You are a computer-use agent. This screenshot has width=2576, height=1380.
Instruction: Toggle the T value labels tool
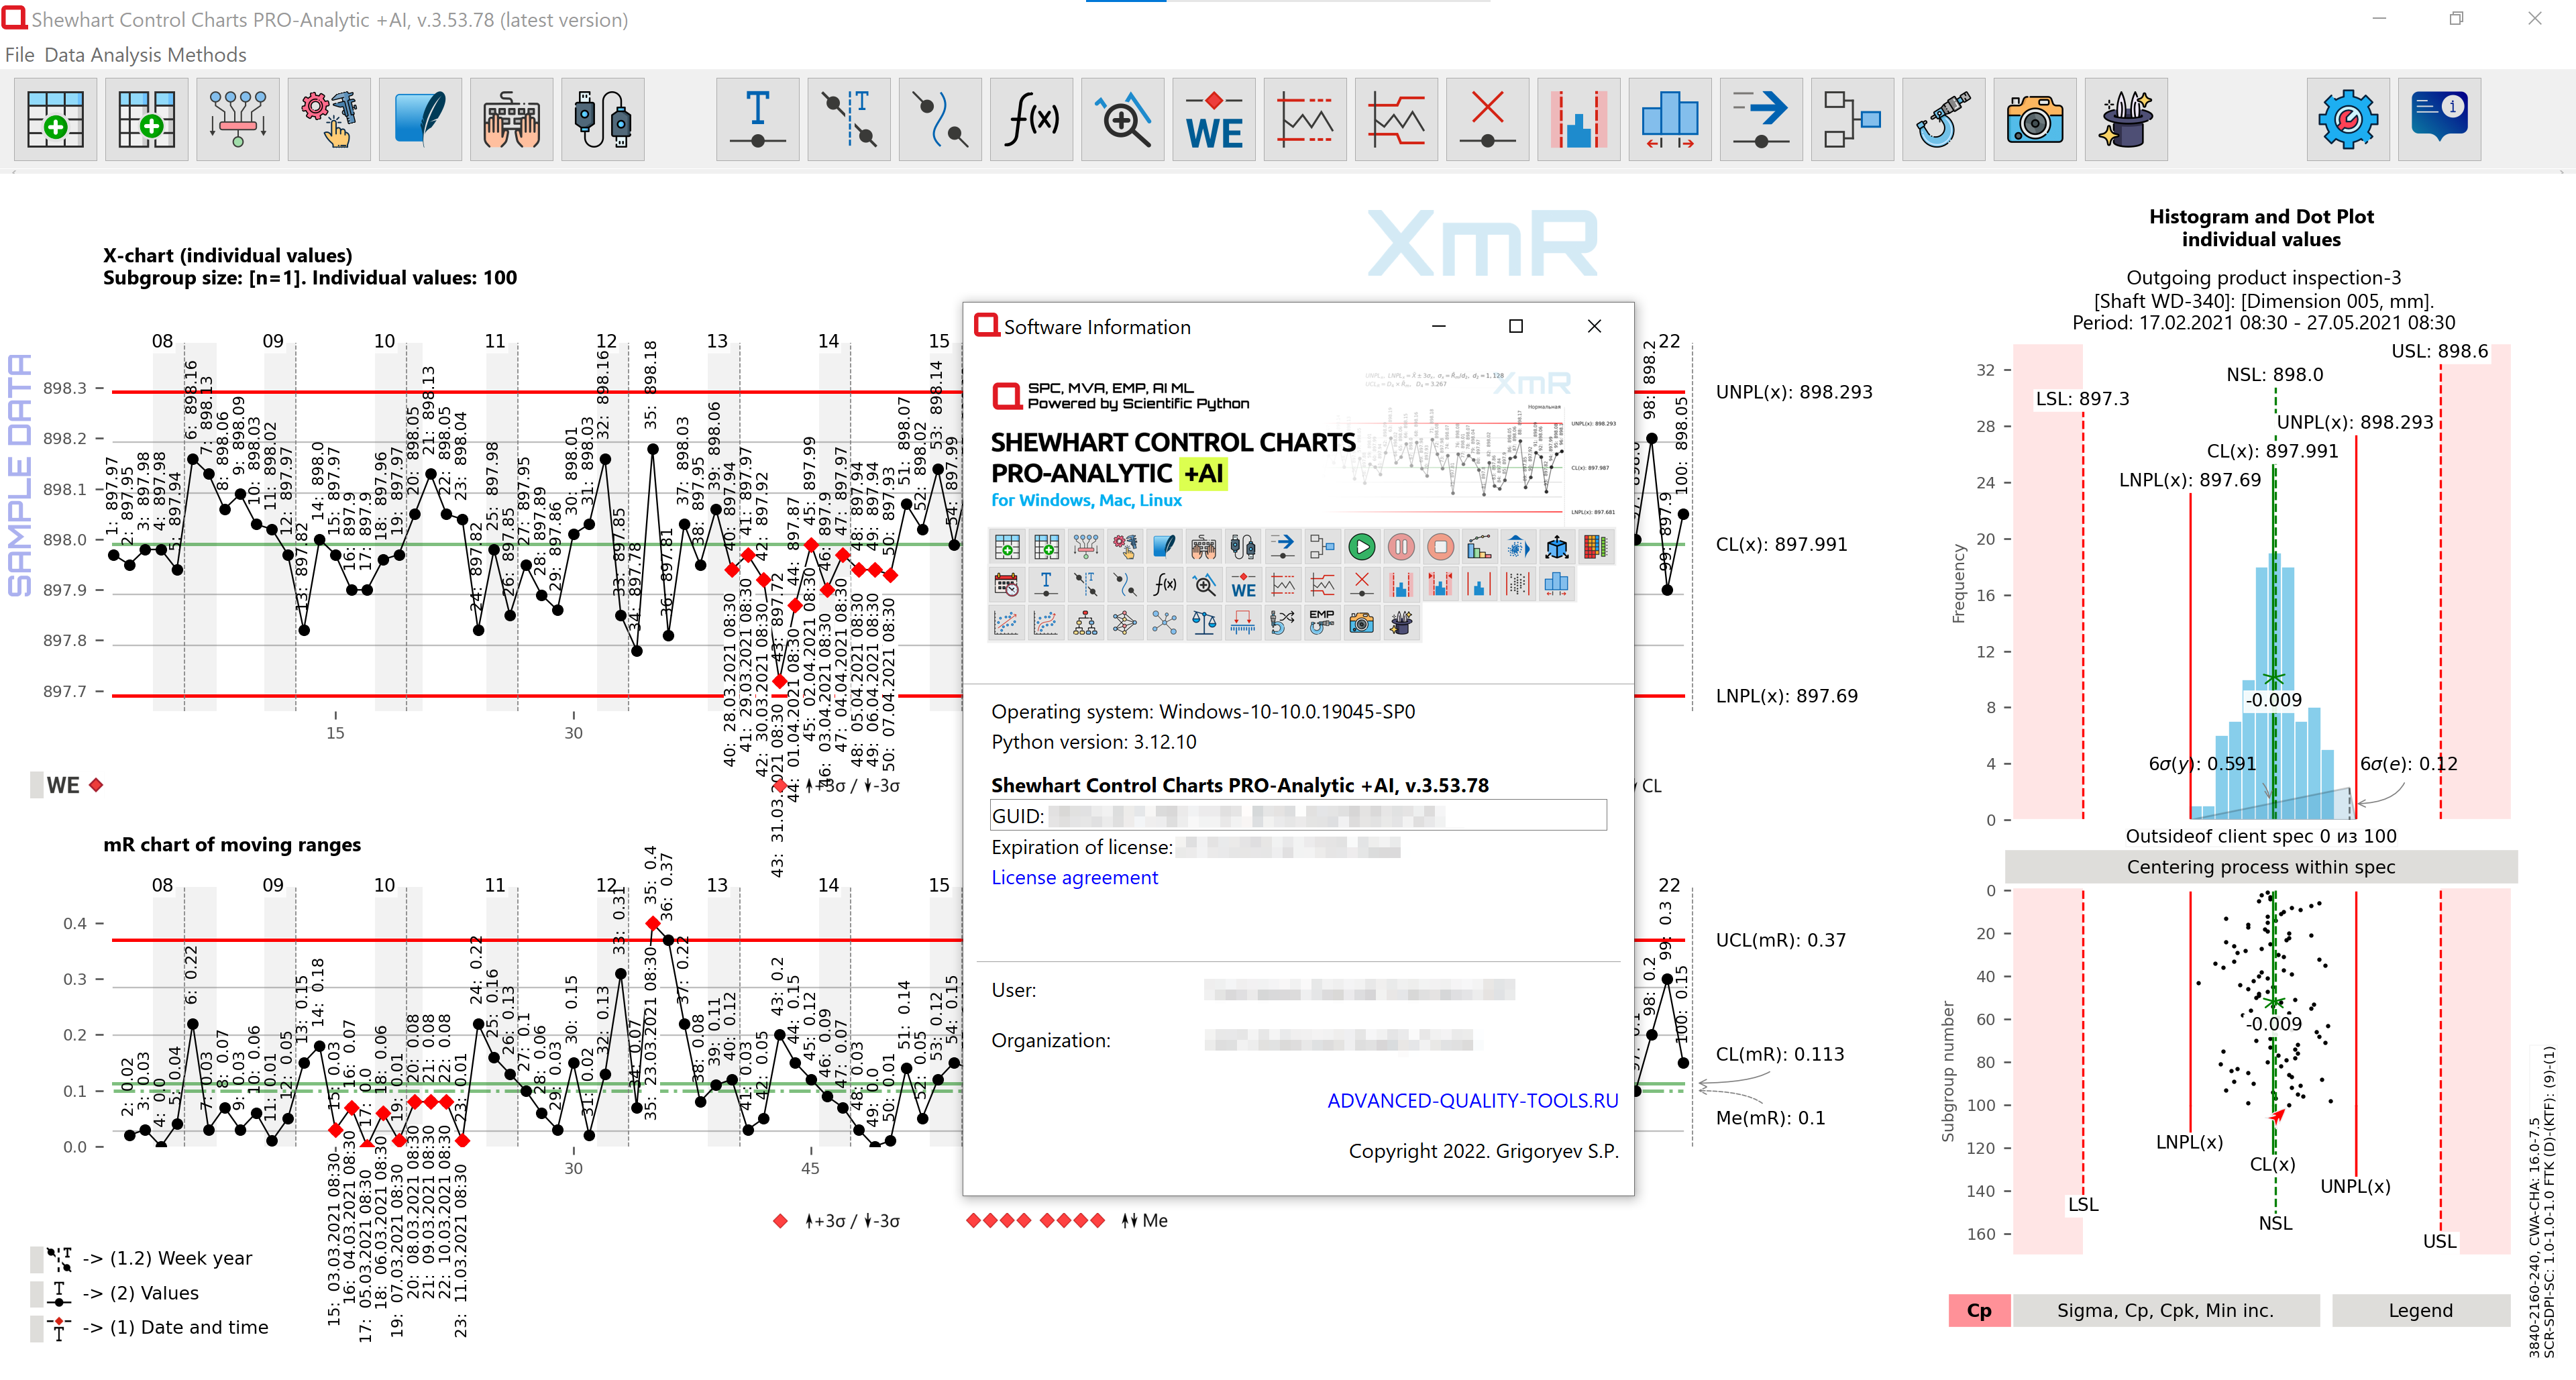tap(758, 120)
